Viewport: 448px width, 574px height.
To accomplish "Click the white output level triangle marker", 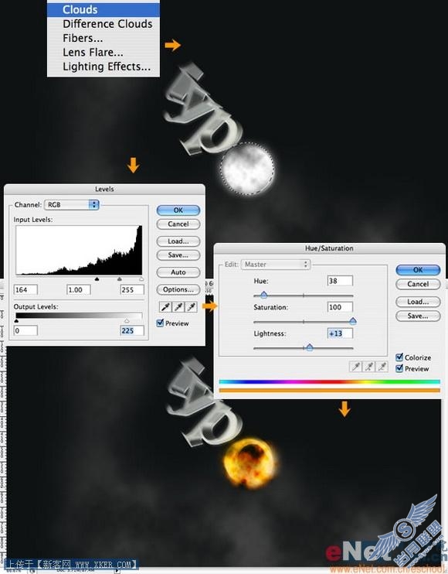I will (x=127, y=321).
